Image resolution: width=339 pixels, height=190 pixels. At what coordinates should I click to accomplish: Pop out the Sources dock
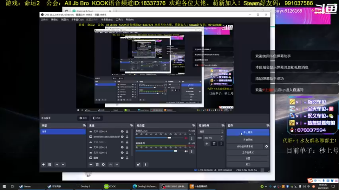click(x=131, y=125)
